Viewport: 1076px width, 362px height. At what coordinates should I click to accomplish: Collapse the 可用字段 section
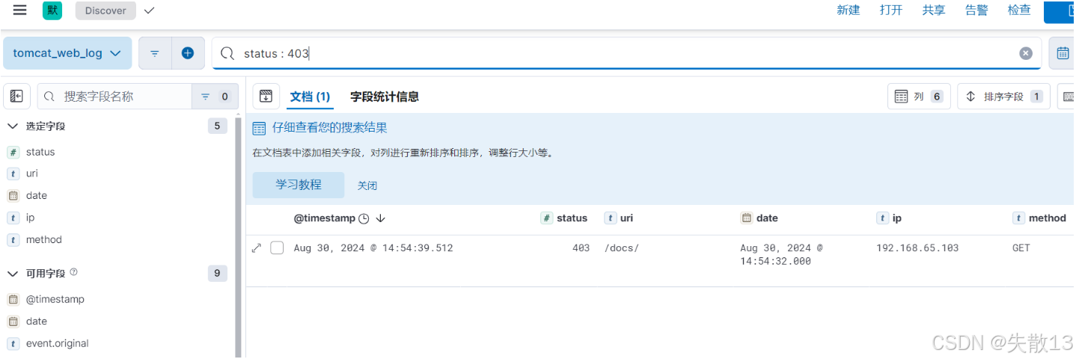coord(13,274)
